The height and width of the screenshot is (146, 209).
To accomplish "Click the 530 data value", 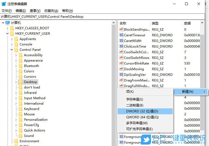I will pyautogui.click(x=187, y=63).
